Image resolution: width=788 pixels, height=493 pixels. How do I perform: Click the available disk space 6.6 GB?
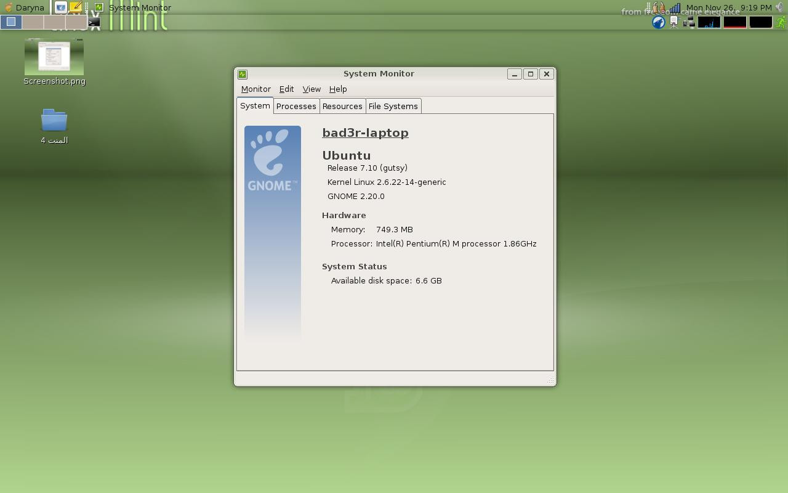(428, 280)
